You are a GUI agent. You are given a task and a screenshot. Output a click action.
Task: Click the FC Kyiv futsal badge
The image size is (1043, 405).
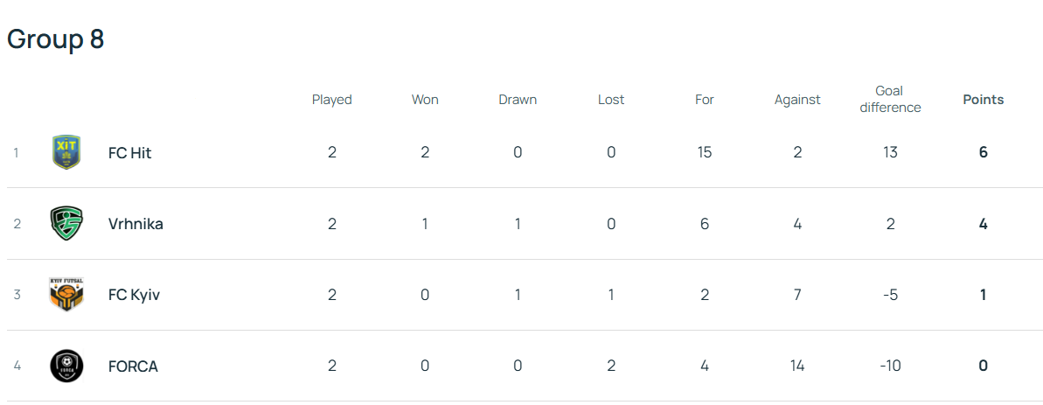[x=66, y=295]
